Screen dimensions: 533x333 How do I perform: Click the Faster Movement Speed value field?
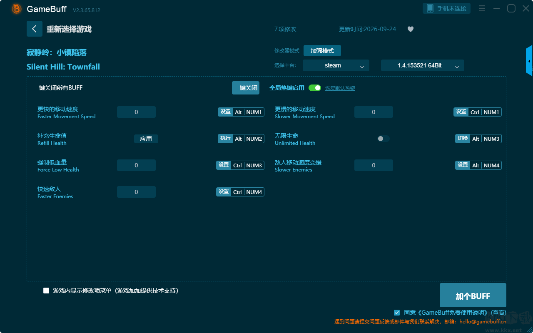136,112
